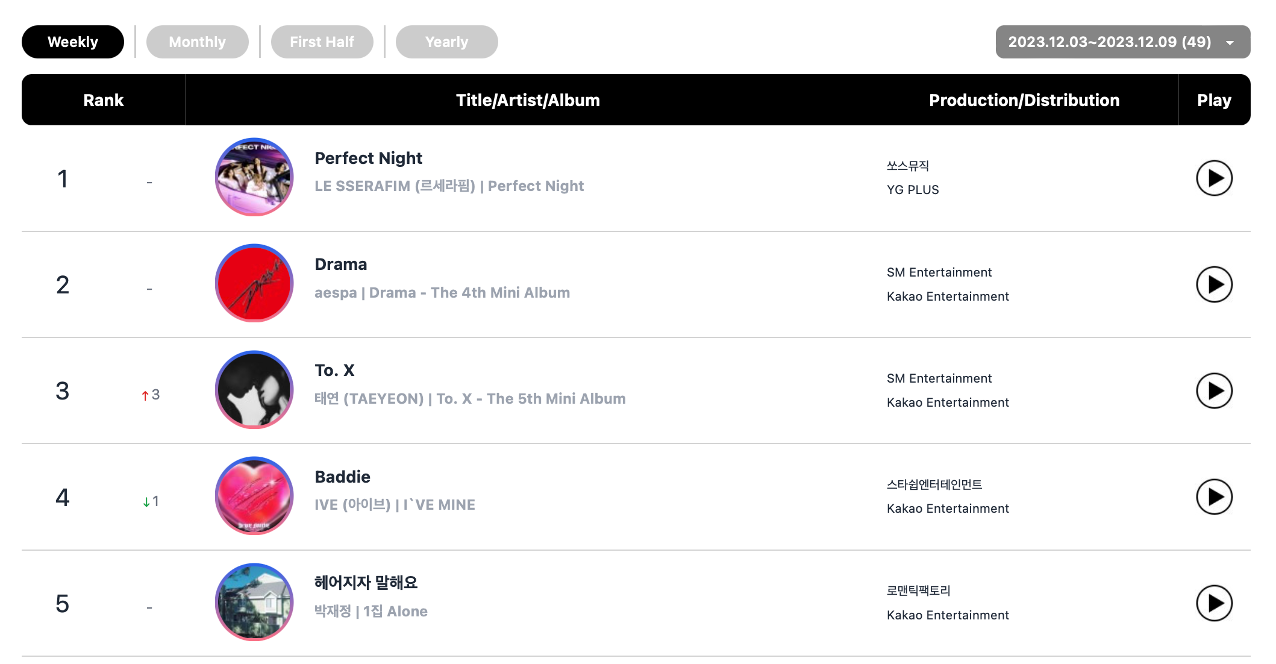This screenshot has height=664, width=1276.
Task: Open the red Drama album cover
Action: pos(254,283)
